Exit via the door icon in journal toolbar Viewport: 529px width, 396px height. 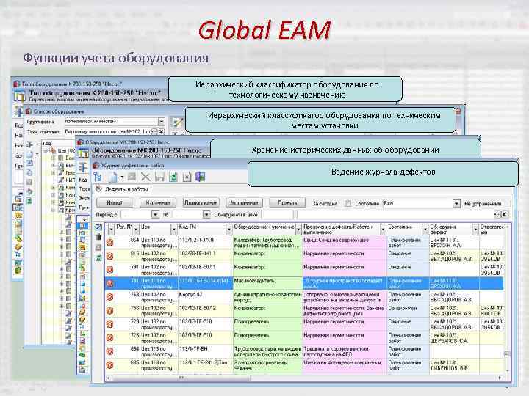click(x=201, y=177)
